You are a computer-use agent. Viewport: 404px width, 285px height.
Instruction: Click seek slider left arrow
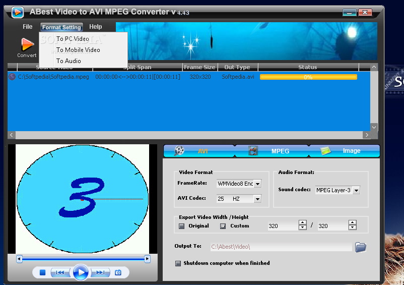[x=19, y=259]
